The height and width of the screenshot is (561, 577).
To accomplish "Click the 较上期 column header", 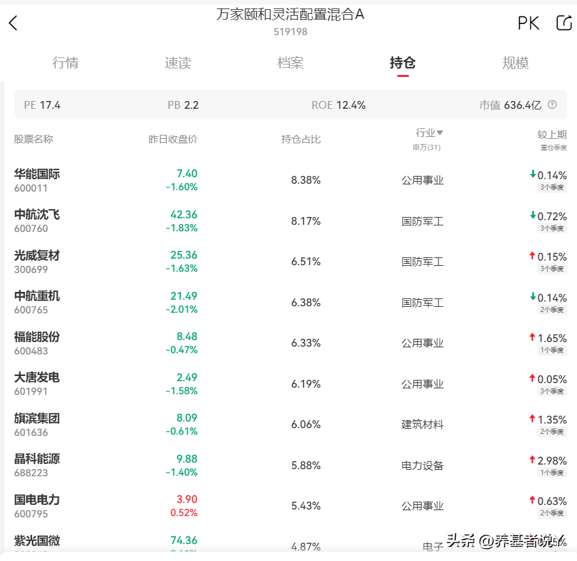I will pyautogui.click(x=552, y=135).
